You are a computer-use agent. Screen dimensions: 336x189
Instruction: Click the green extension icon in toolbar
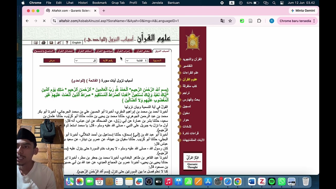(x=242, y=21)
